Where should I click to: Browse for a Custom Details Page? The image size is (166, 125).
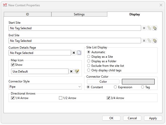79,53
